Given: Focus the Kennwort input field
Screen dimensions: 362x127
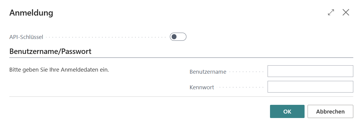Looking at the screenshot, I should [310, 87].
